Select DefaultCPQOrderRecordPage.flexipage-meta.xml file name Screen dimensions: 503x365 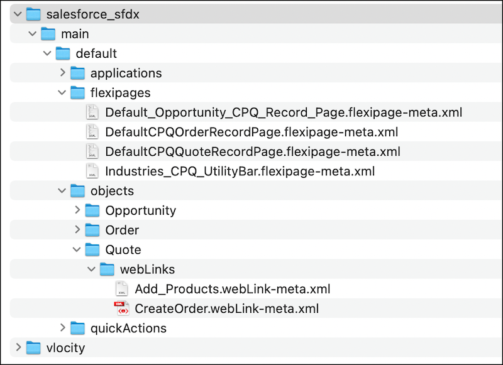(251, 132)
